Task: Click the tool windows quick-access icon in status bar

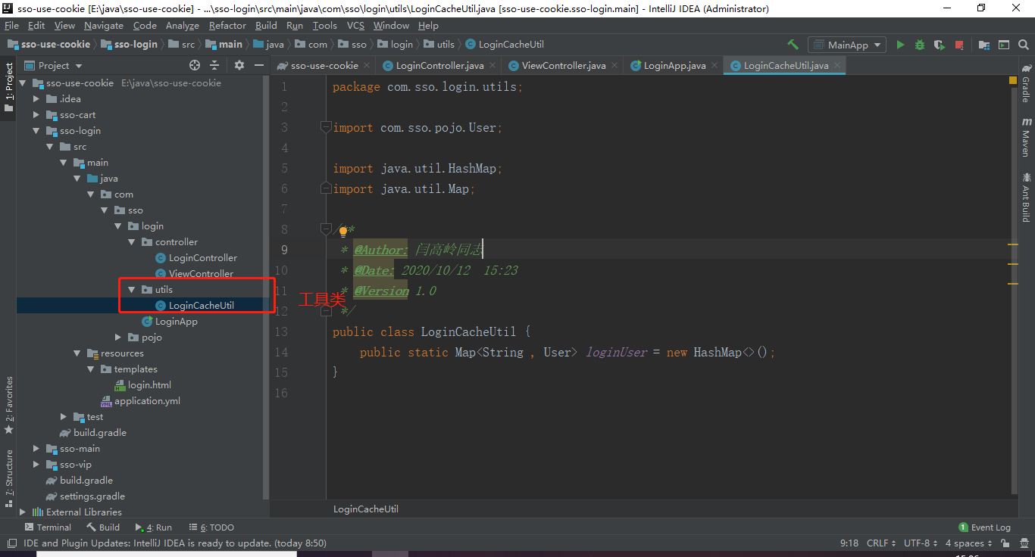Action: tap(11, 543)
